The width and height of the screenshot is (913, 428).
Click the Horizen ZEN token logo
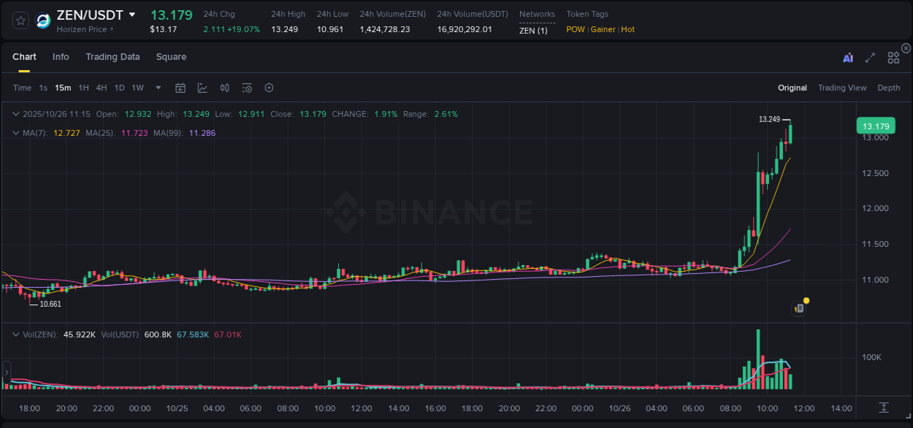(x=43, y=20)
